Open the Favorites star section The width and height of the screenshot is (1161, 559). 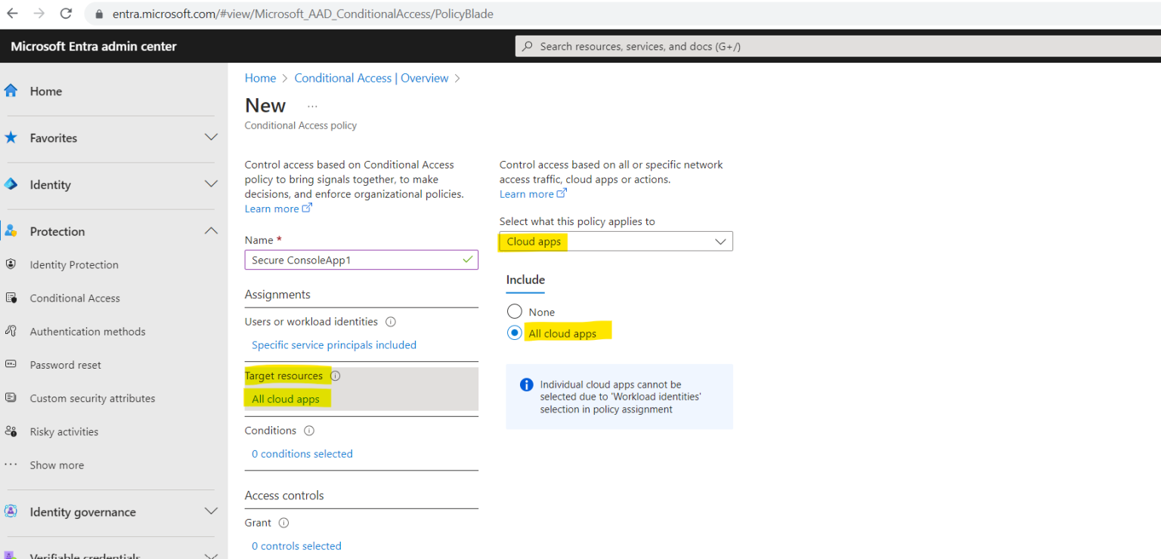pos(54,137)
